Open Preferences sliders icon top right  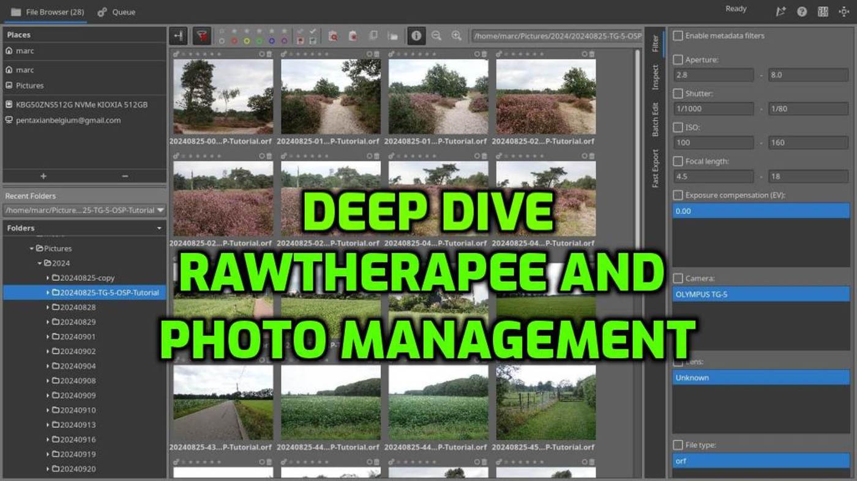pos(823,12)
